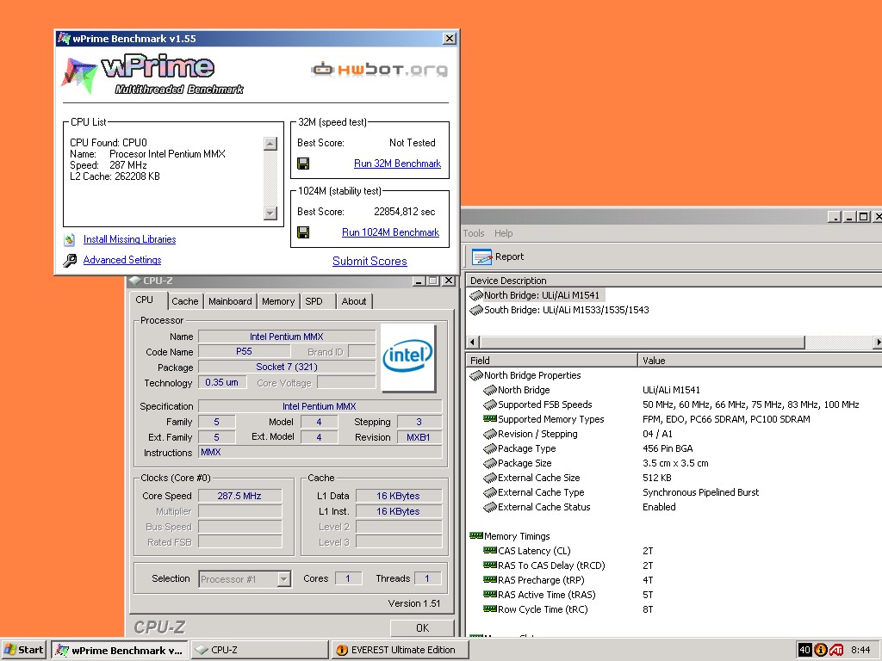Click the save icon beside Run 32M Benchmark
882x661 pixels.
(303, 164)
